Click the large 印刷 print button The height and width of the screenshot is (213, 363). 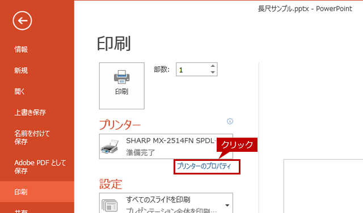pyautogui.click(x=122, y=86)
